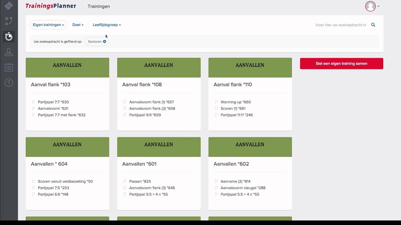Open the players sidebar icon
The height and width of the screenshot is (225, 401).
pos(9,52)
